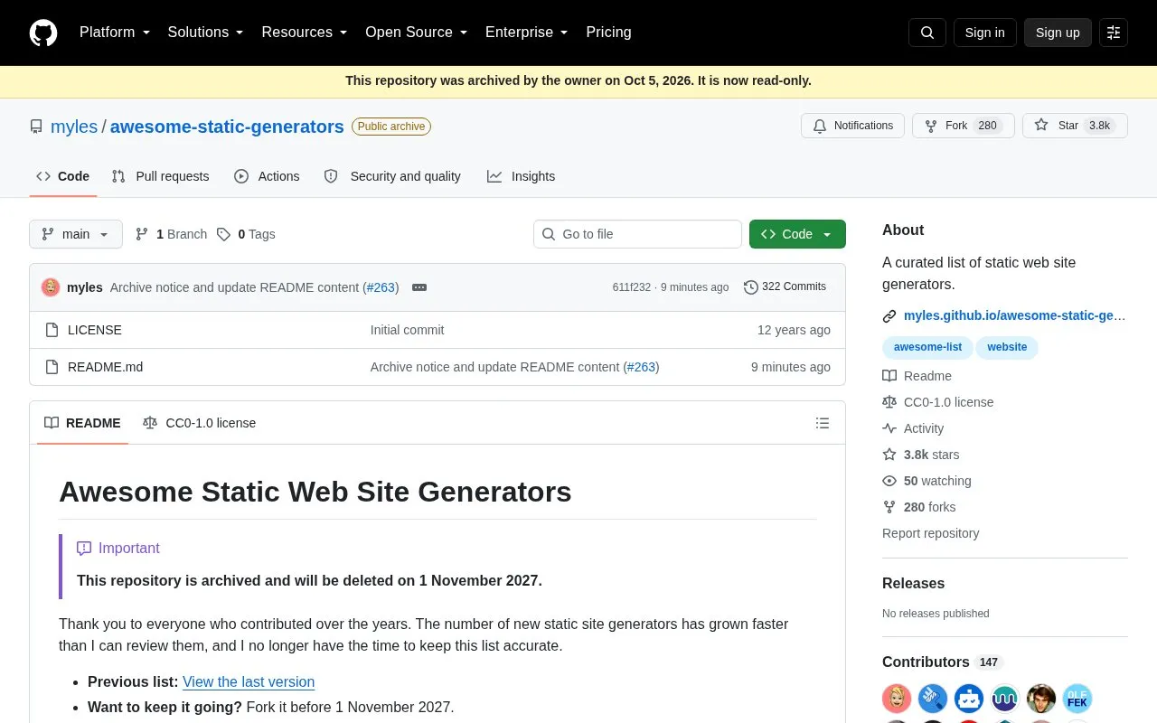Screen dimensions: 1157x723
Task: Open the Contributors 147 heading link
Action: [943, 662]
